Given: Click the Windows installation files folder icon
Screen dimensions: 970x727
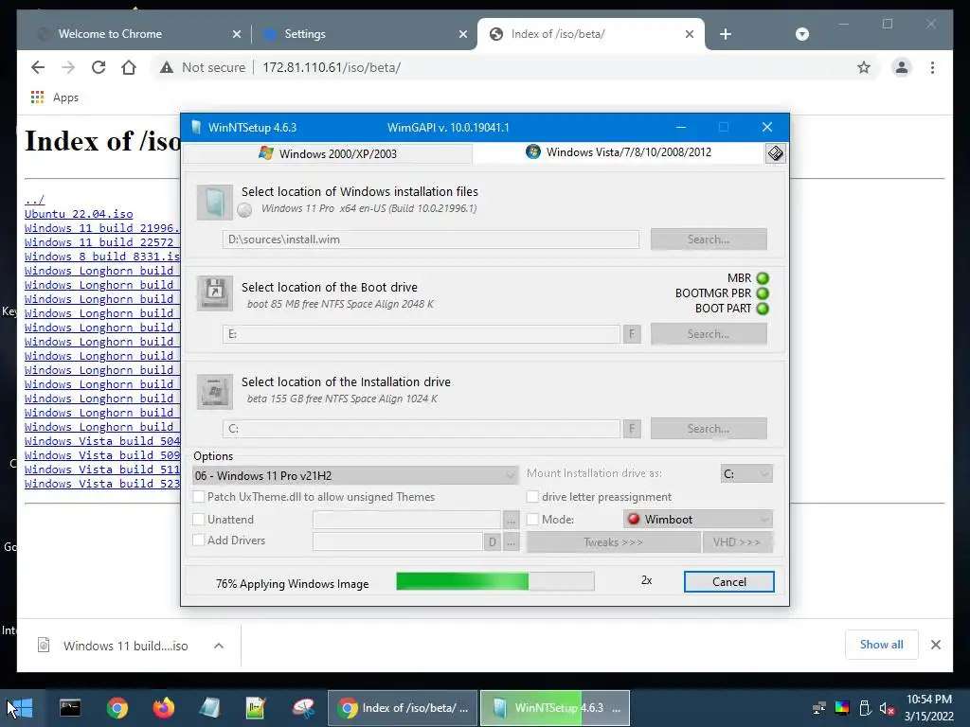Looking at the screenshot, I should click(x=215, y=203).
